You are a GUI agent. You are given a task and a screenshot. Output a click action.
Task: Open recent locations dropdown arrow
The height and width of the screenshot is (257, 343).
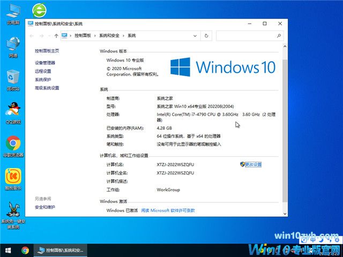[x=49, y=36]
